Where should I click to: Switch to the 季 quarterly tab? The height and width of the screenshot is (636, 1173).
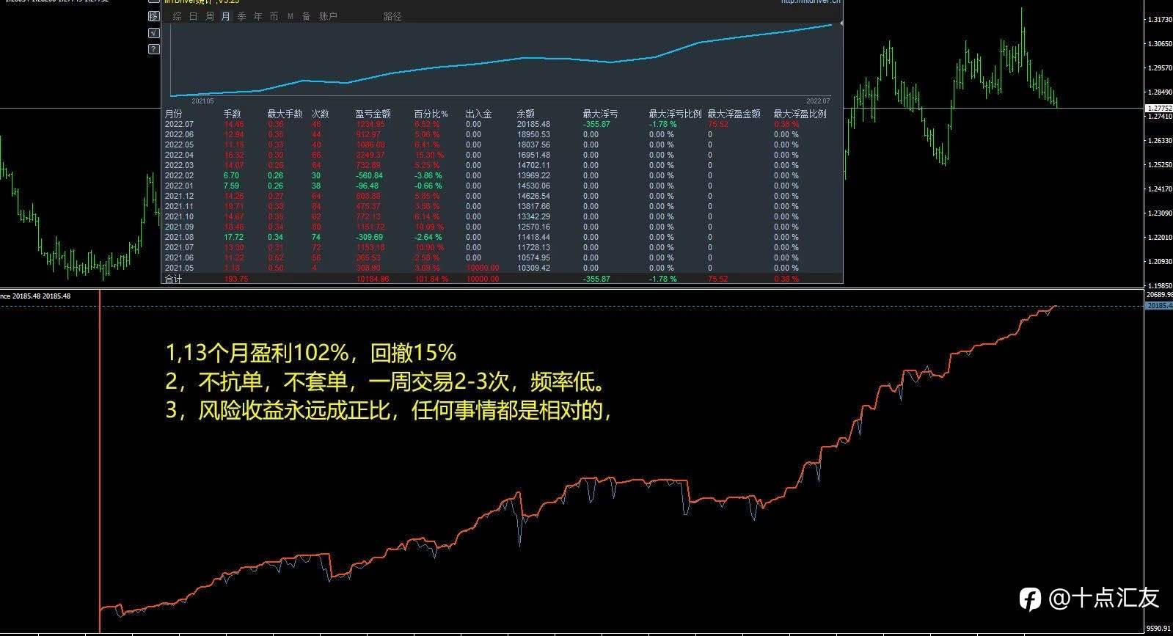coord(241,16)
